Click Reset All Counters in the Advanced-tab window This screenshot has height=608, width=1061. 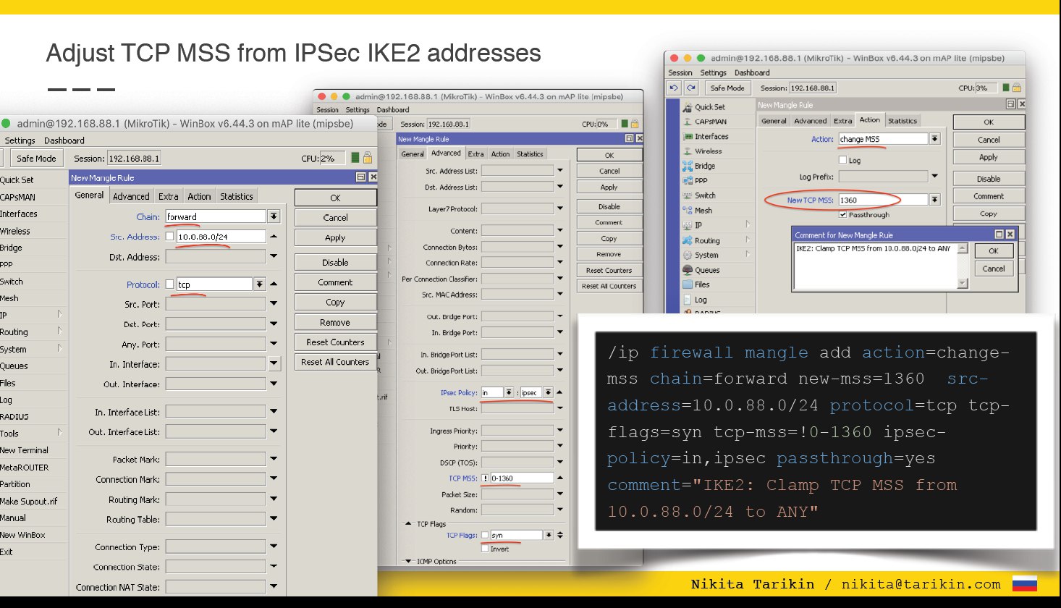(x=609, y=286)
